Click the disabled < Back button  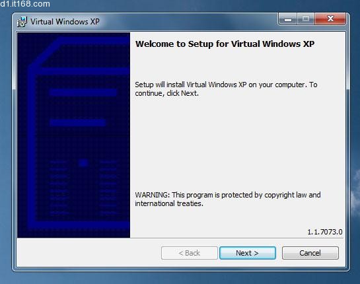pyautogui.click(x=189, y=253)
